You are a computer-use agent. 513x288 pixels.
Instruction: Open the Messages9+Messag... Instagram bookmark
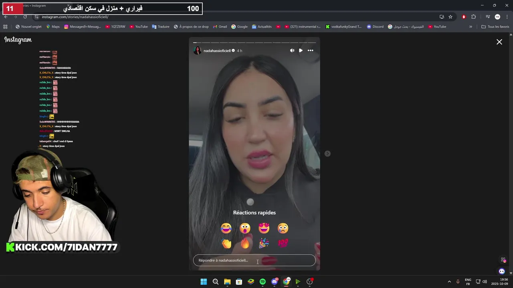pos(83,27)
